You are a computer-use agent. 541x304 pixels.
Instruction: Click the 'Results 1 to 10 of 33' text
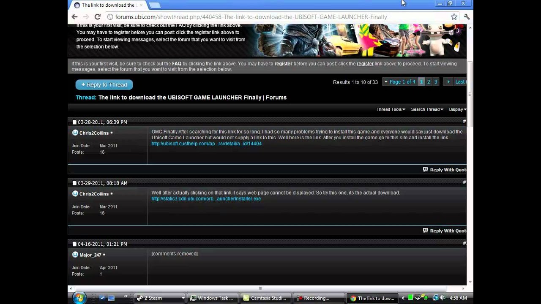[x=355, y=82]
